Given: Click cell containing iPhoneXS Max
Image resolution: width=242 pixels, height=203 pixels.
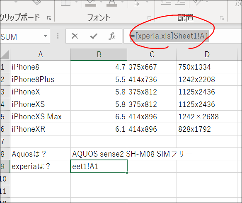Looking at the screenshot, I should pyautogui.click(x=41, y=116).
